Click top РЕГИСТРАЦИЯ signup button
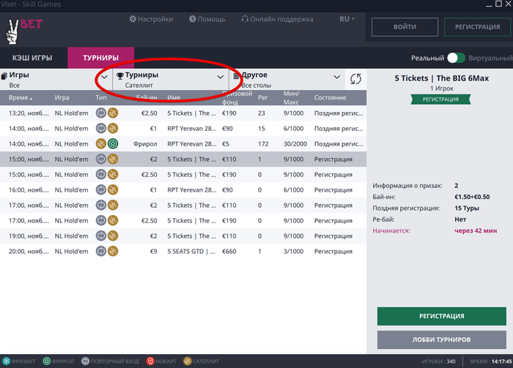This screenshot has height=368, width=513. tap(477, 27)
